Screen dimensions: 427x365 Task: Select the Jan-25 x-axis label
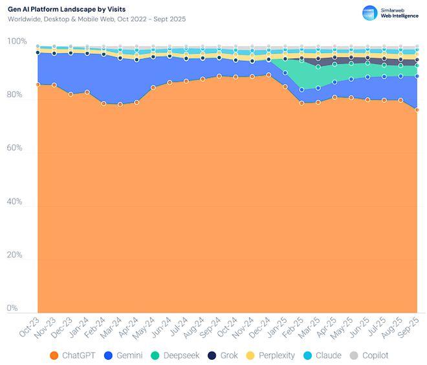pos(278,327)
